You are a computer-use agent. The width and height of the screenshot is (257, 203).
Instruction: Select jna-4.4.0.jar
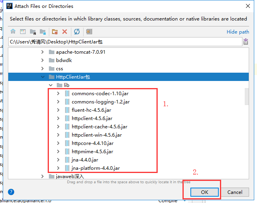(x=85, y=160)
